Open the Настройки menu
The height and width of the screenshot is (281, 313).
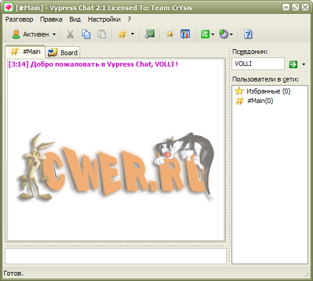click(x=104, y=19)
